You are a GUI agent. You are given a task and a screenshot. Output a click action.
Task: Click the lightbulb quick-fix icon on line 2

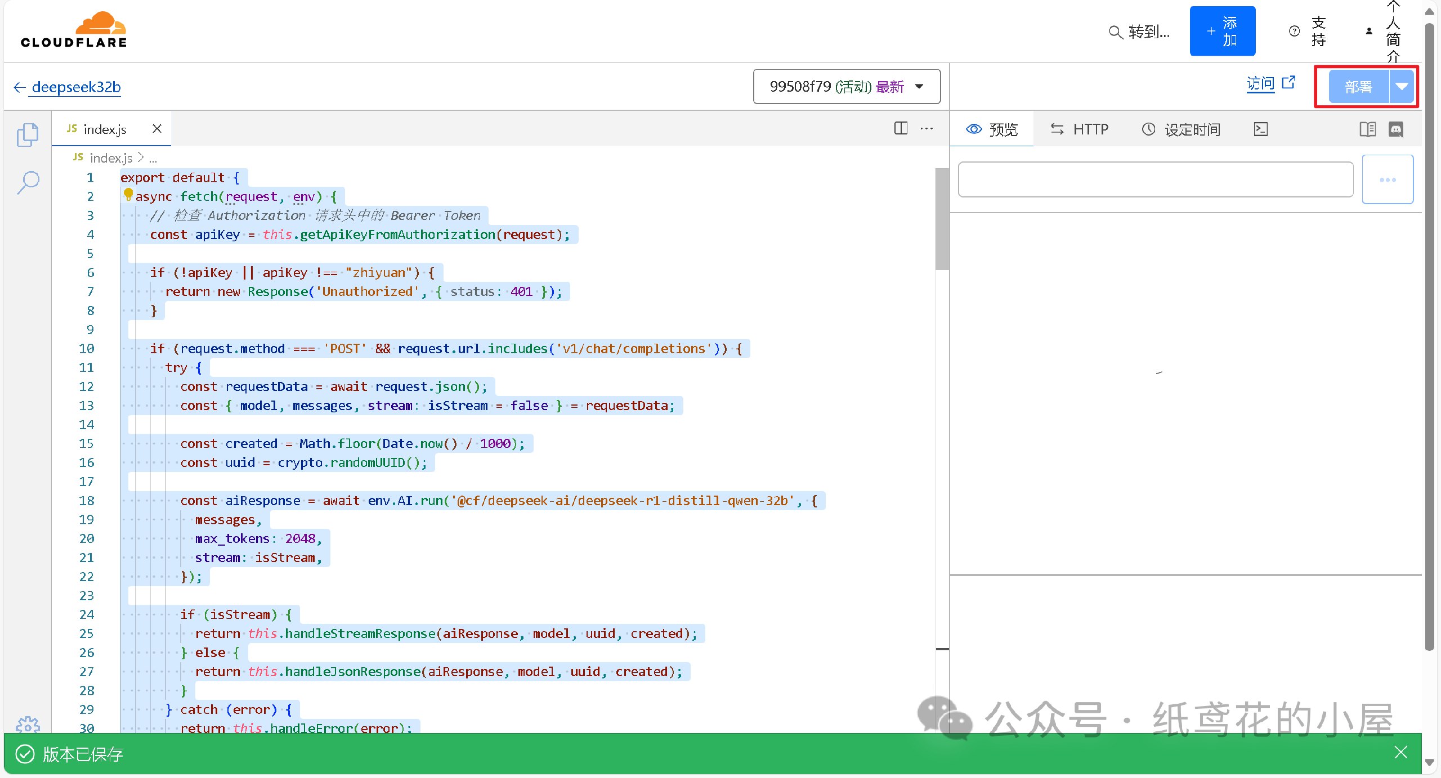128,195
